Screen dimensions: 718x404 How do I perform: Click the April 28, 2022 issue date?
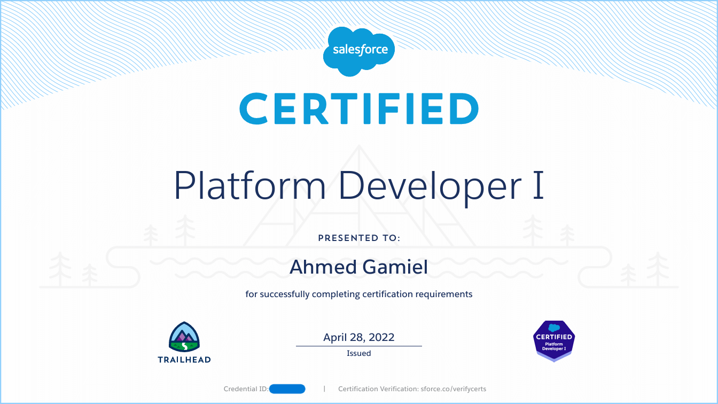[x=359, y=337]
